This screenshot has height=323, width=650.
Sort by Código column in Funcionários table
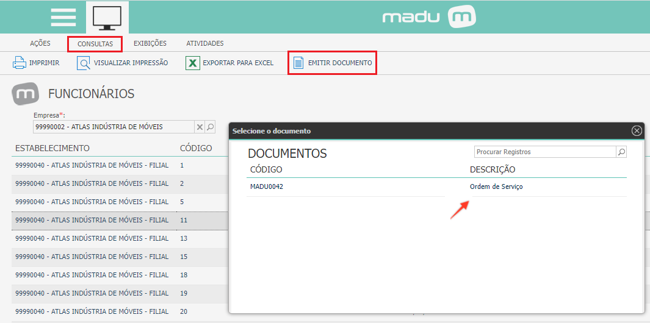point(196,148)
